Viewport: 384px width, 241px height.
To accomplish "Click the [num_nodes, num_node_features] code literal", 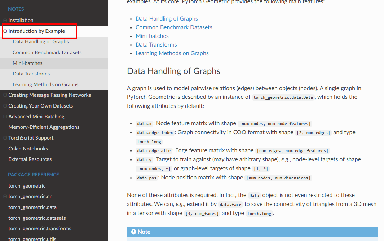I will [x=275, y=124].
